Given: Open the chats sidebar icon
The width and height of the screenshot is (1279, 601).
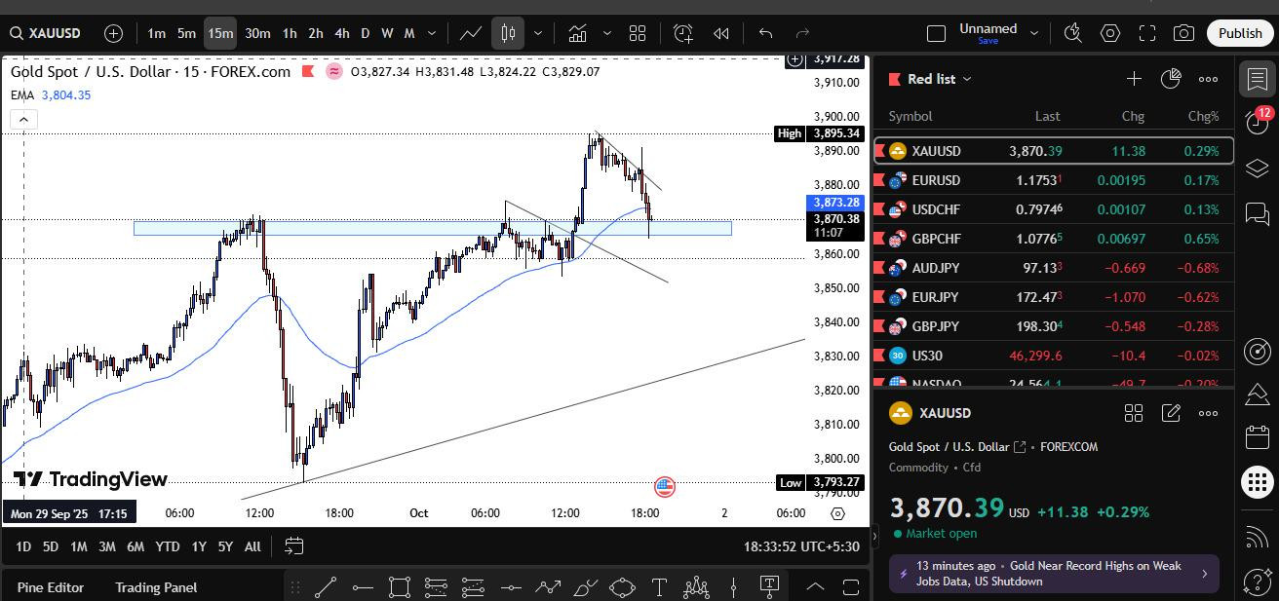Looking at the screenshot, I should click(1258, 212).
